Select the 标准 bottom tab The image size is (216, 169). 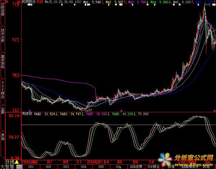coord(171,167)
